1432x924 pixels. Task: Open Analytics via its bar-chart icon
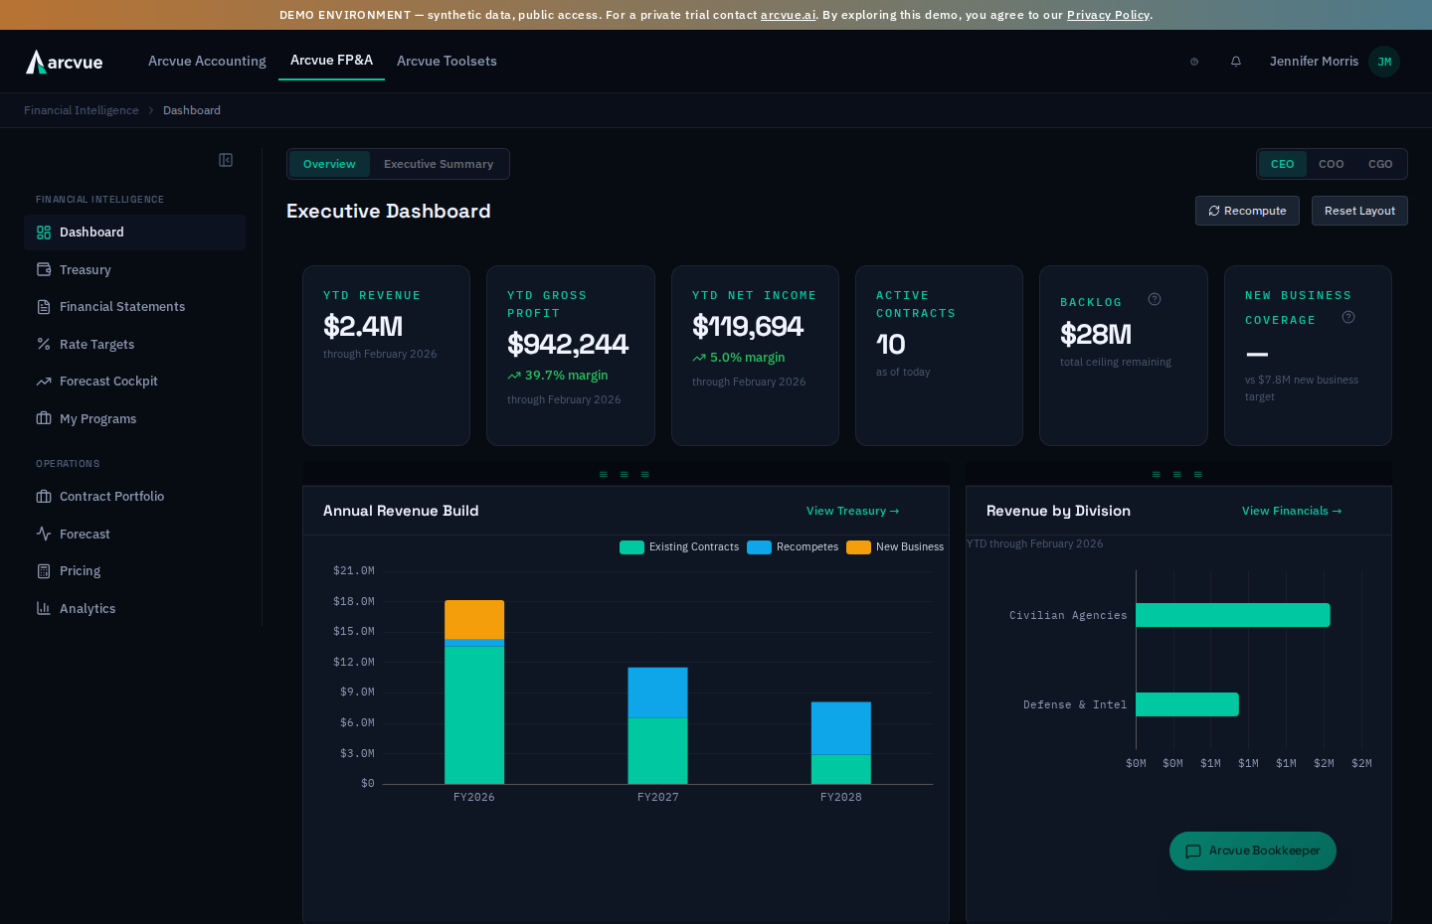(x=44, y=608)
